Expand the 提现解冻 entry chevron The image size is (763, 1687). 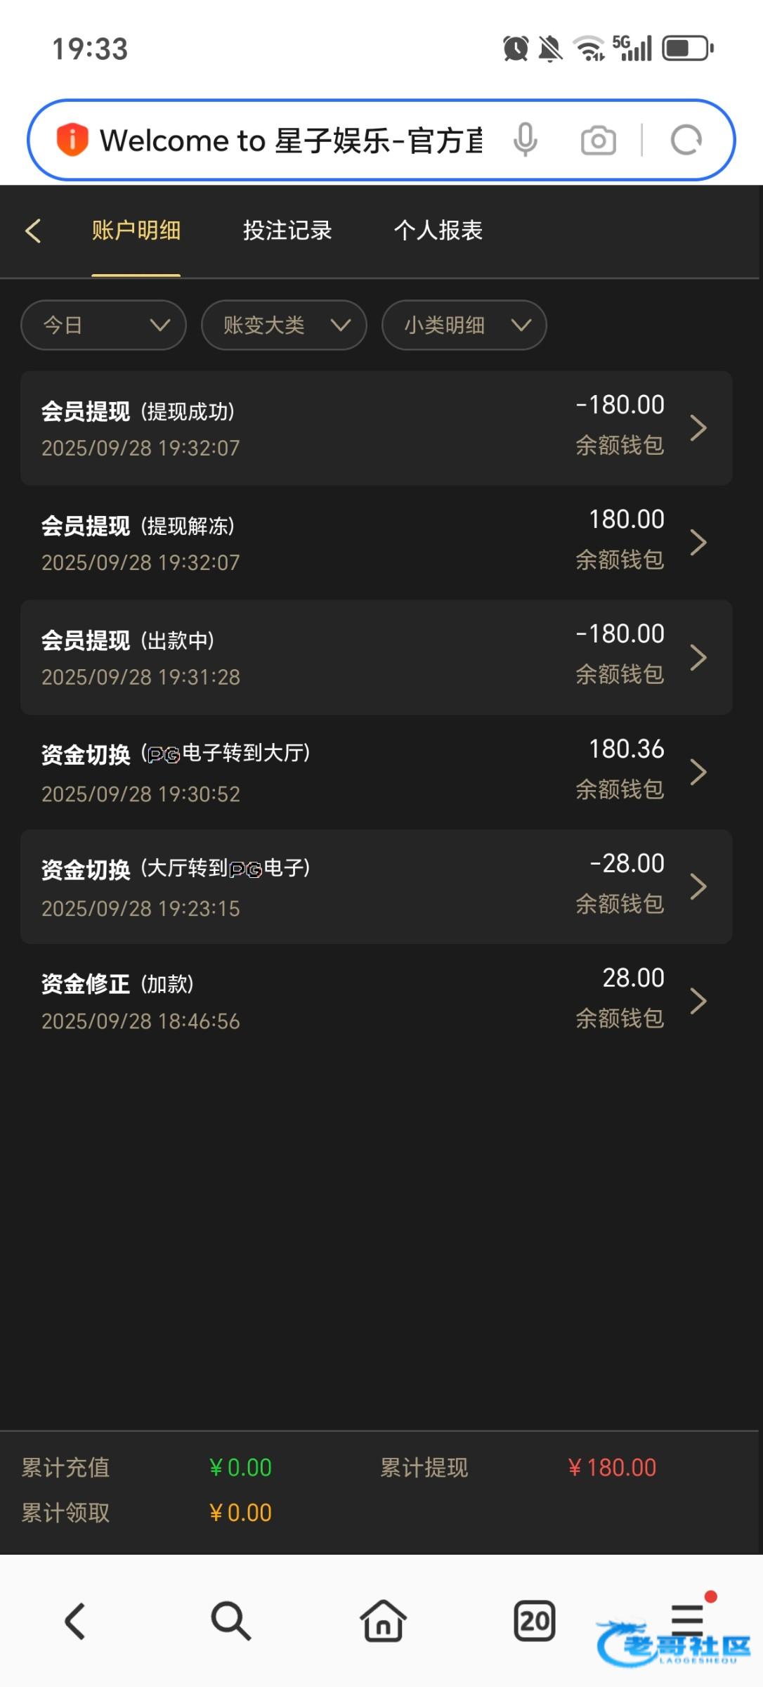(698, 543)
